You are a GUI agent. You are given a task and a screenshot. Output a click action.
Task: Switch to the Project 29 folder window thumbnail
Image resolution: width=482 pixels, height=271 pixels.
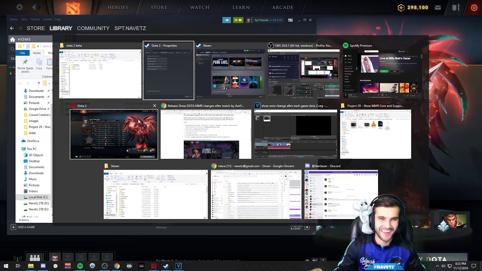coord(375,134)
